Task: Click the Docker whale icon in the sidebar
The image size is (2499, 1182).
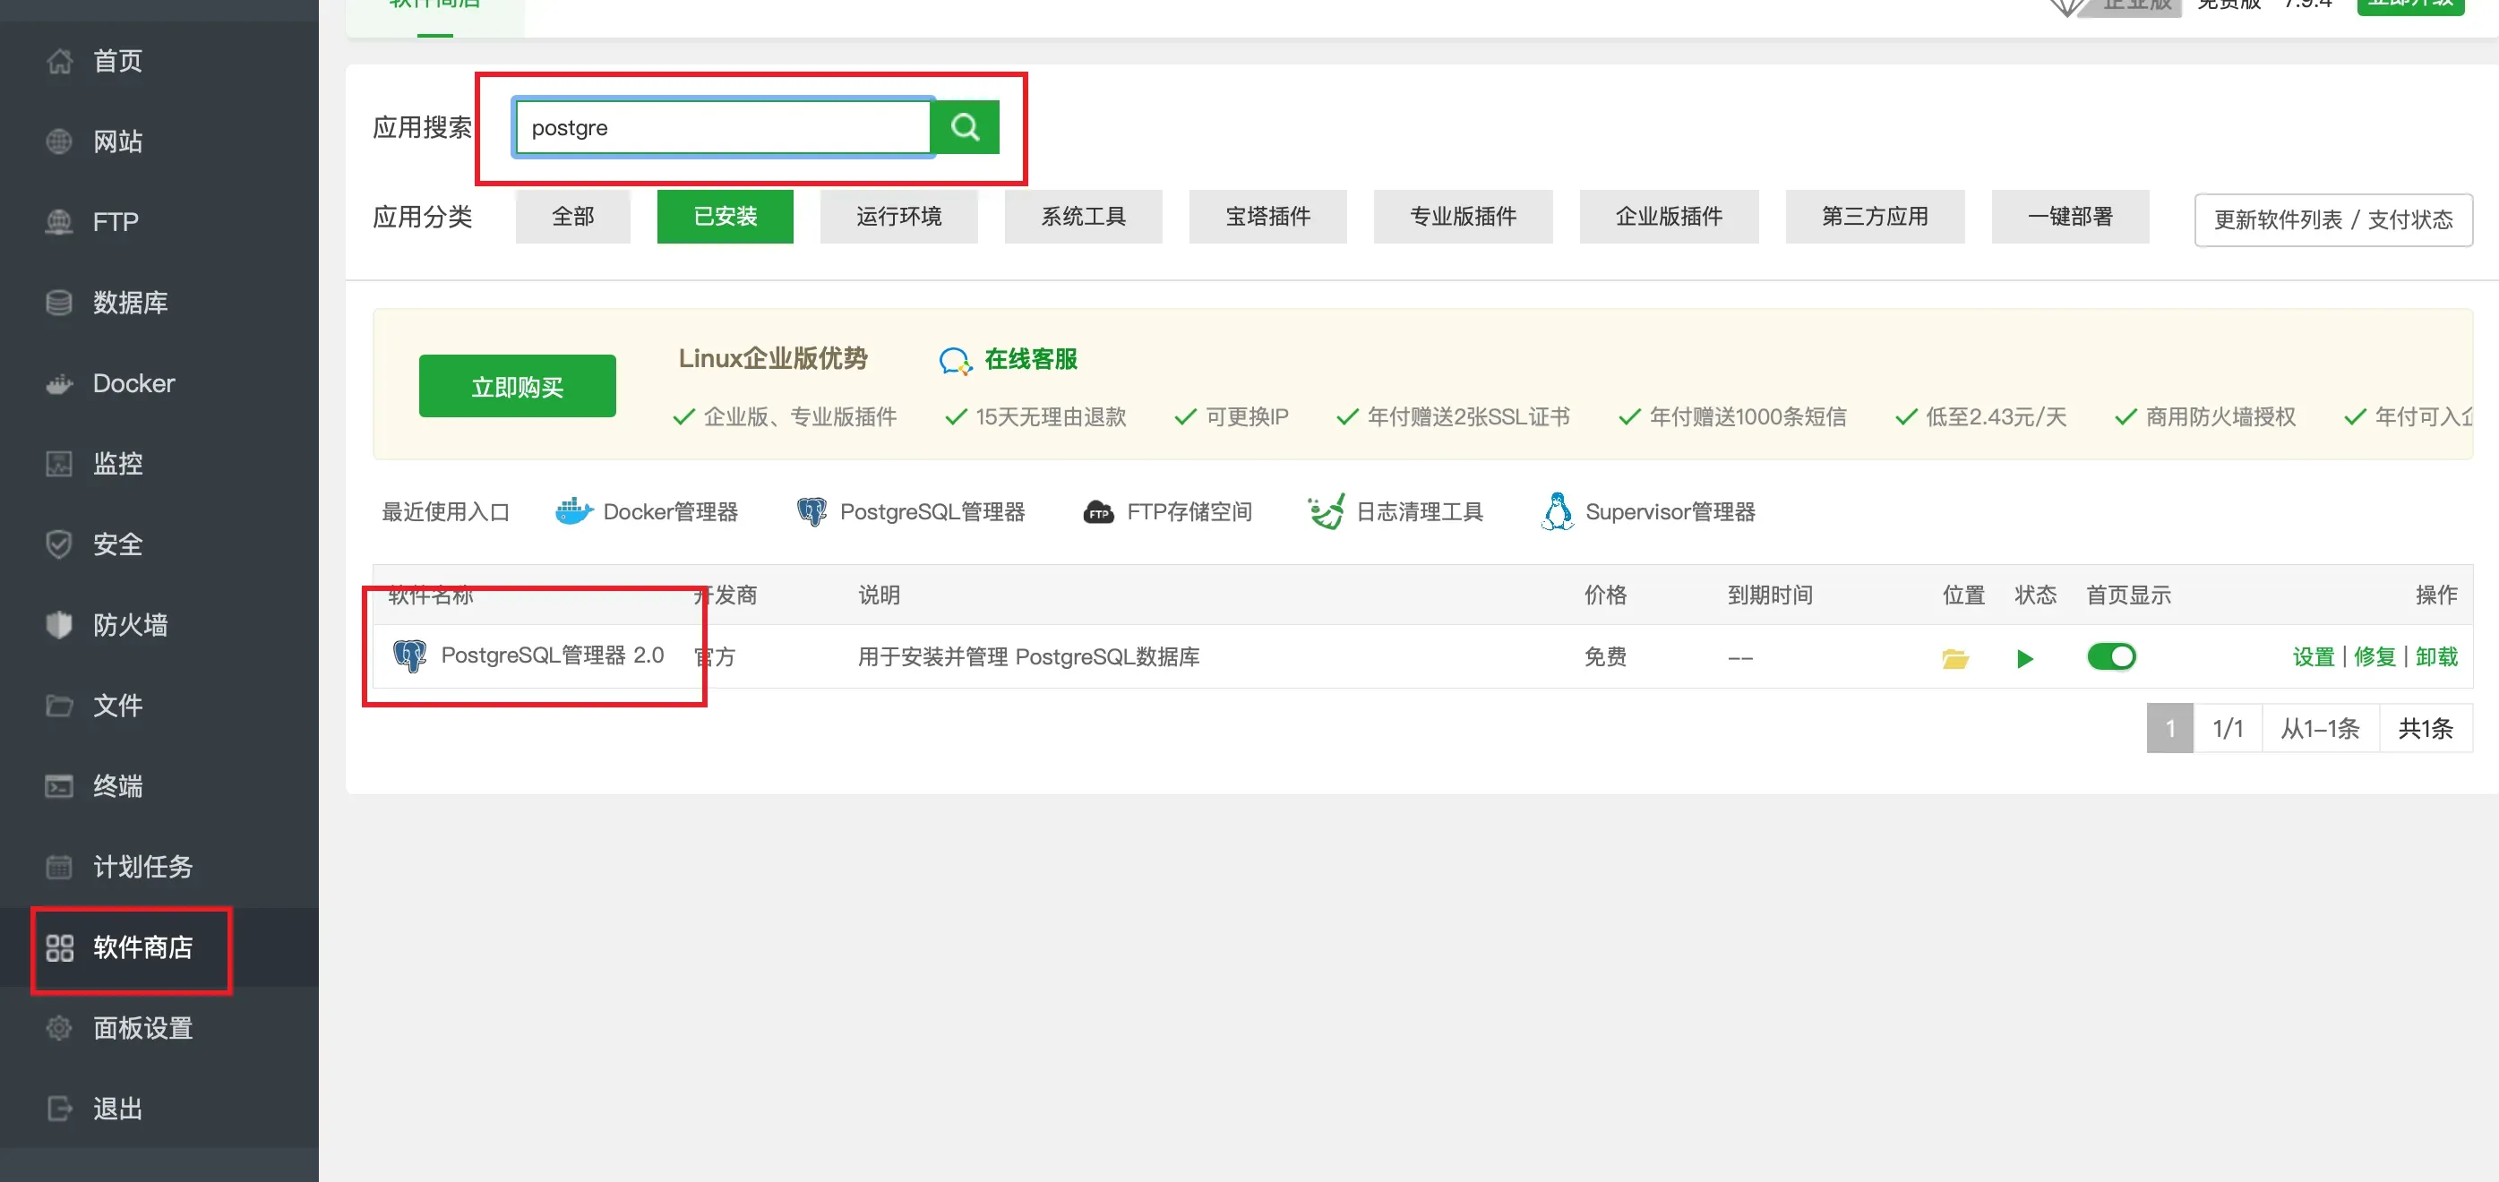Action: point(59,383)
